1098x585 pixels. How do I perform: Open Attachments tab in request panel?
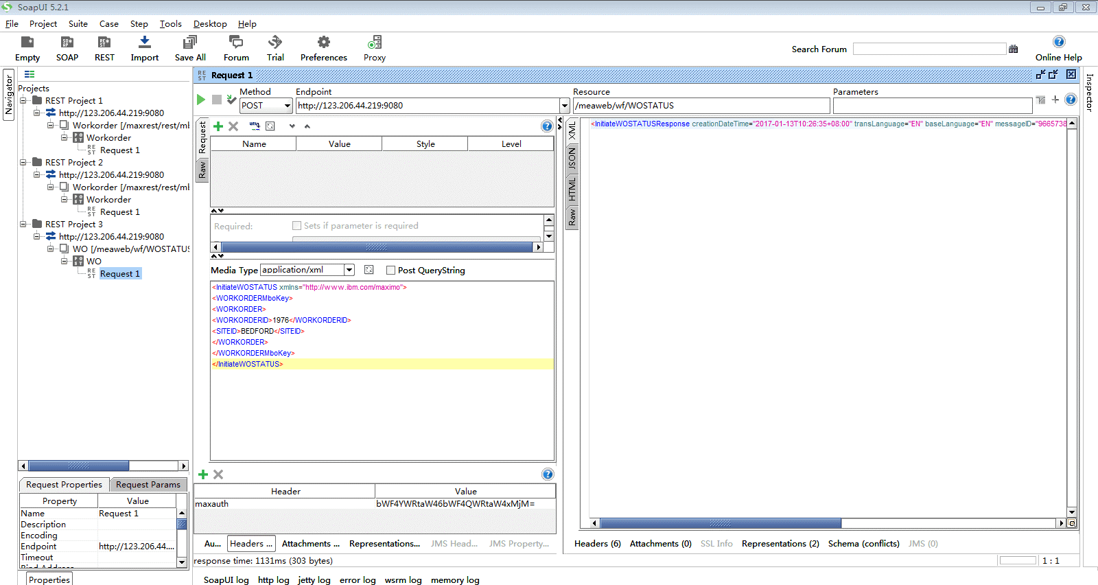point(310,544)
